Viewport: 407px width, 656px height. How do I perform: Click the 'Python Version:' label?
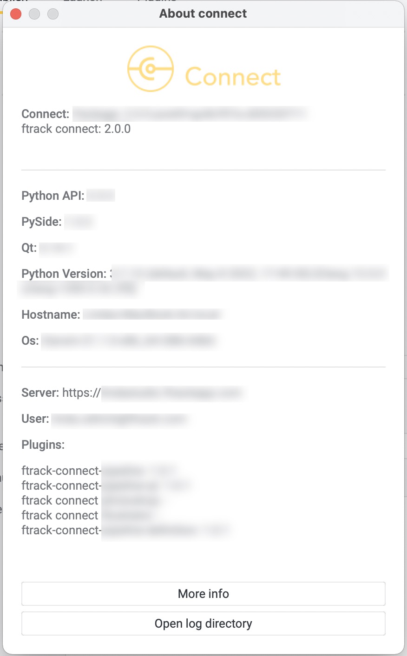click(64, 274)
